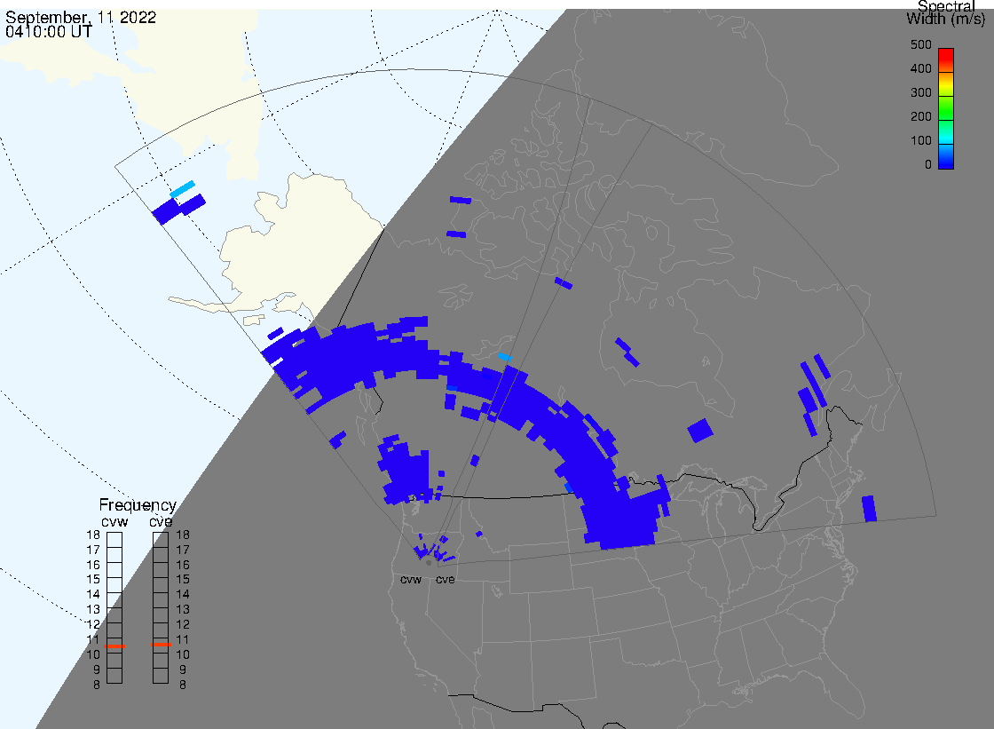Click the 8 label left of cvw bar
Screen dimensions: 994x729
[x=97, y=685]
